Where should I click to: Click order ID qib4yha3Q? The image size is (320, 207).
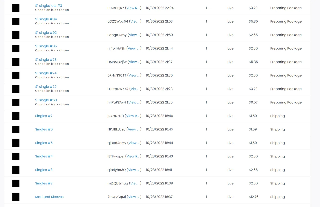117,170
